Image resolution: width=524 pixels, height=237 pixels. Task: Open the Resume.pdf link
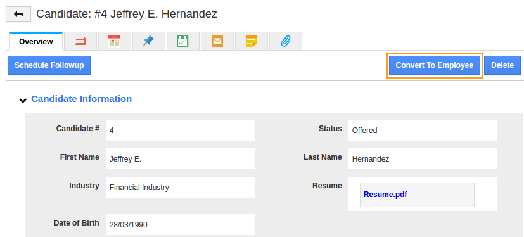[385, 195]
